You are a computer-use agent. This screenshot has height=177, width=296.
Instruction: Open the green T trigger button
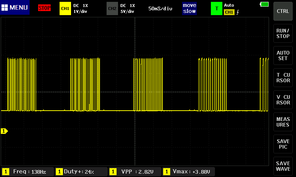point(216,8)
